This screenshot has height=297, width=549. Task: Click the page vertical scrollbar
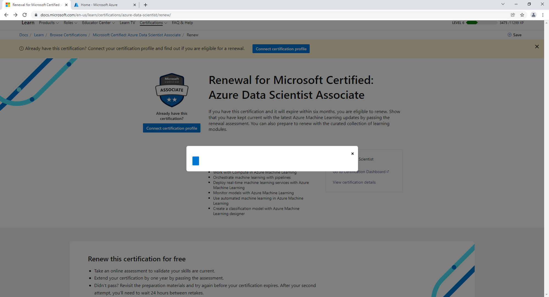546,159
